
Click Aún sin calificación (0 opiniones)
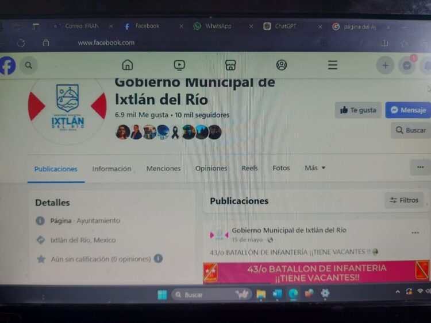(x=101, y=259)
